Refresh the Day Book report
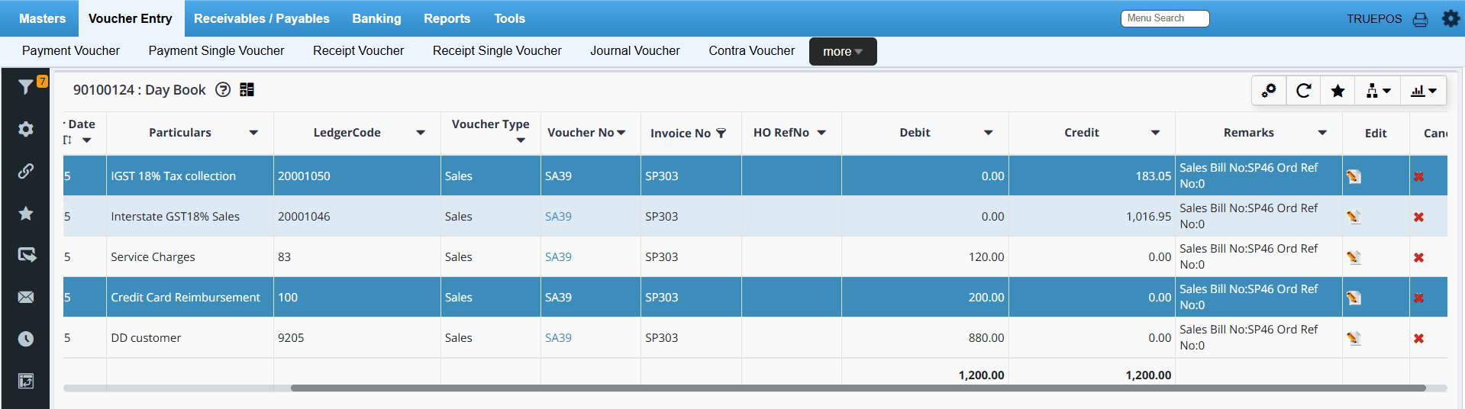Viewport: 1465px width, 409px height. 1303,90
